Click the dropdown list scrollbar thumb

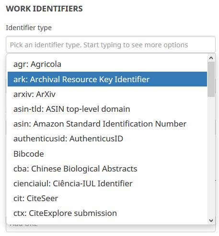tap(211, 79)
